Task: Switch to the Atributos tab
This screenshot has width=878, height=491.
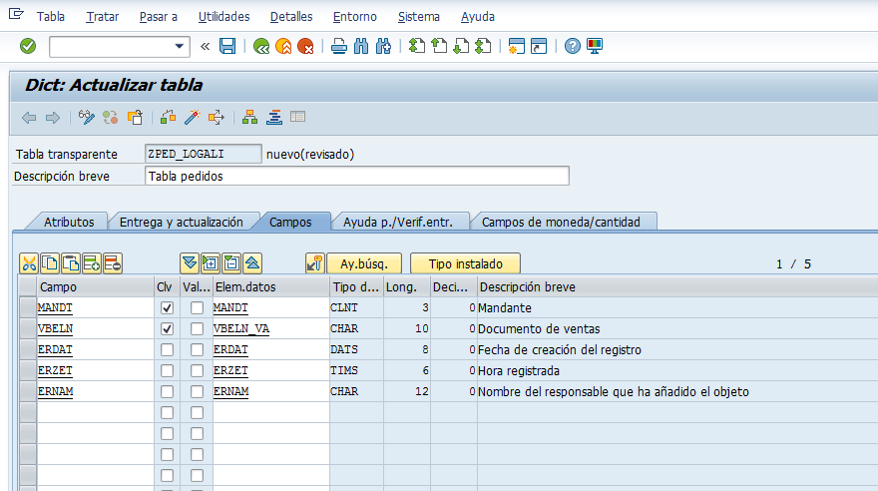Action: (x=69, y=223)
